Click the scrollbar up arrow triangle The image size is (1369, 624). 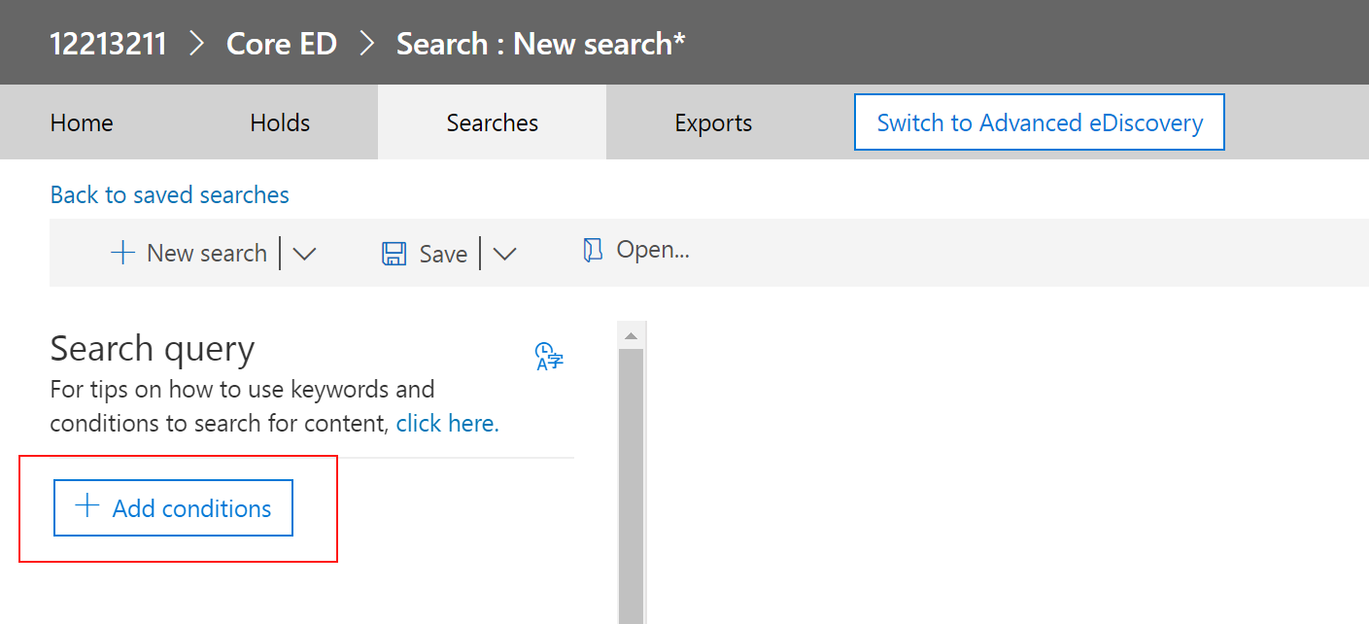point(631,333)
